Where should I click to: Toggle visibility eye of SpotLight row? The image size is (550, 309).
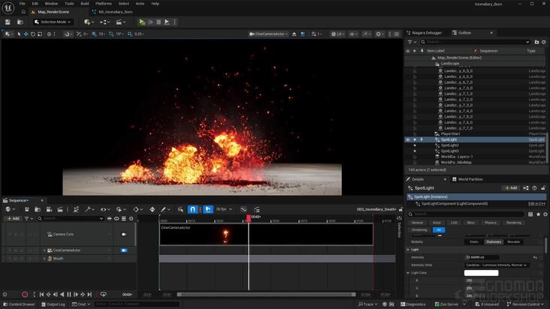(407, 139)
